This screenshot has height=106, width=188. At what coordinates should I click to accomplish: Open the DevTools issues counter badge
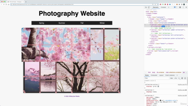tap(175, 7)
